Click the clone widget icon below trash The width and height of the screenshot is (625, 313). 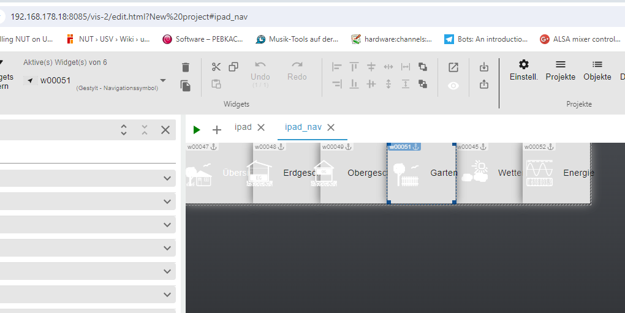(x=186, y=86)
